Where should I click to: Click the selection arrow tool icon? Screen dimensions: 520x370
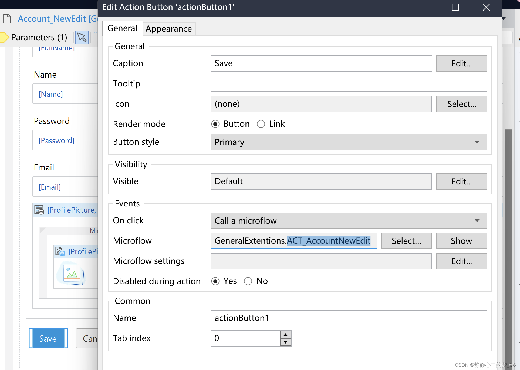pyautogui.click(x=82, y=38)
